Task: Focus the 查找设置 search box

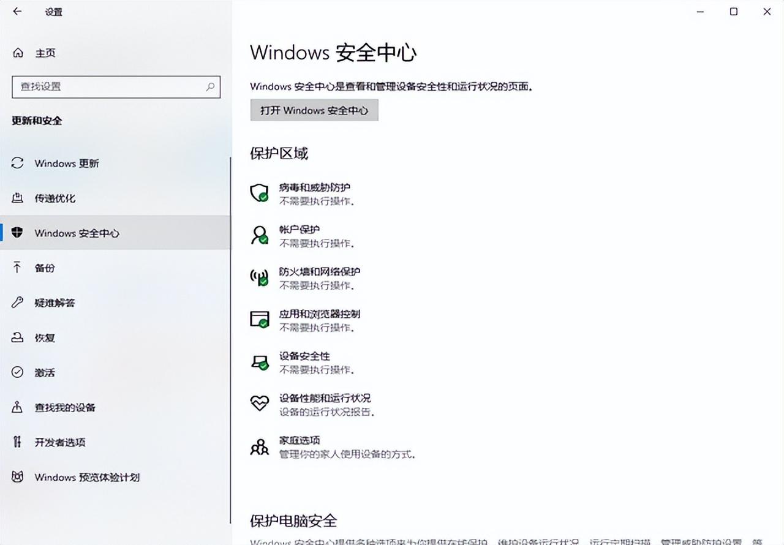Action: click(116, 86)
